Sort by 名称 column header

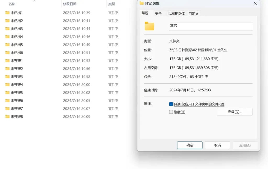[x=12, y=4]
